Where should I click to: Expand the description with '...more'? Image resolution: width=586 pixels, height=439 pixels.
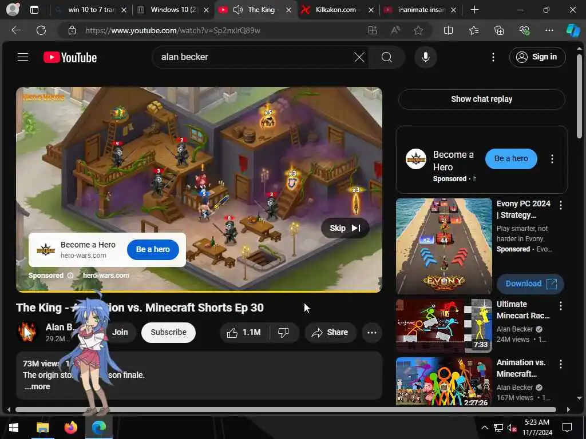click(x=37, y=387)
